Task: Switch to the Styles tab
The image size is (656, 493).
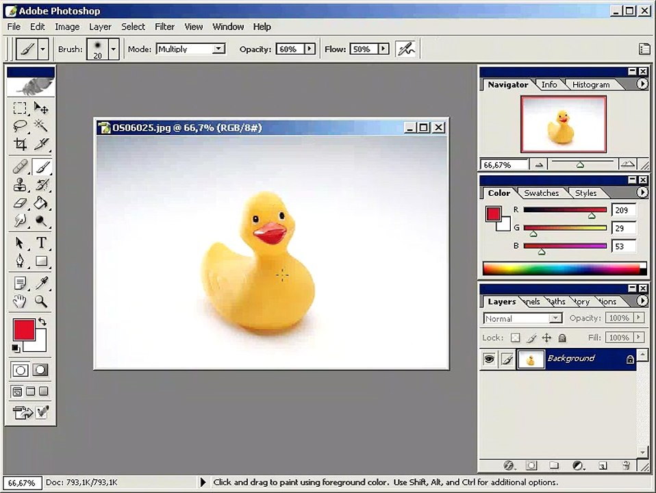Action: 585,193
